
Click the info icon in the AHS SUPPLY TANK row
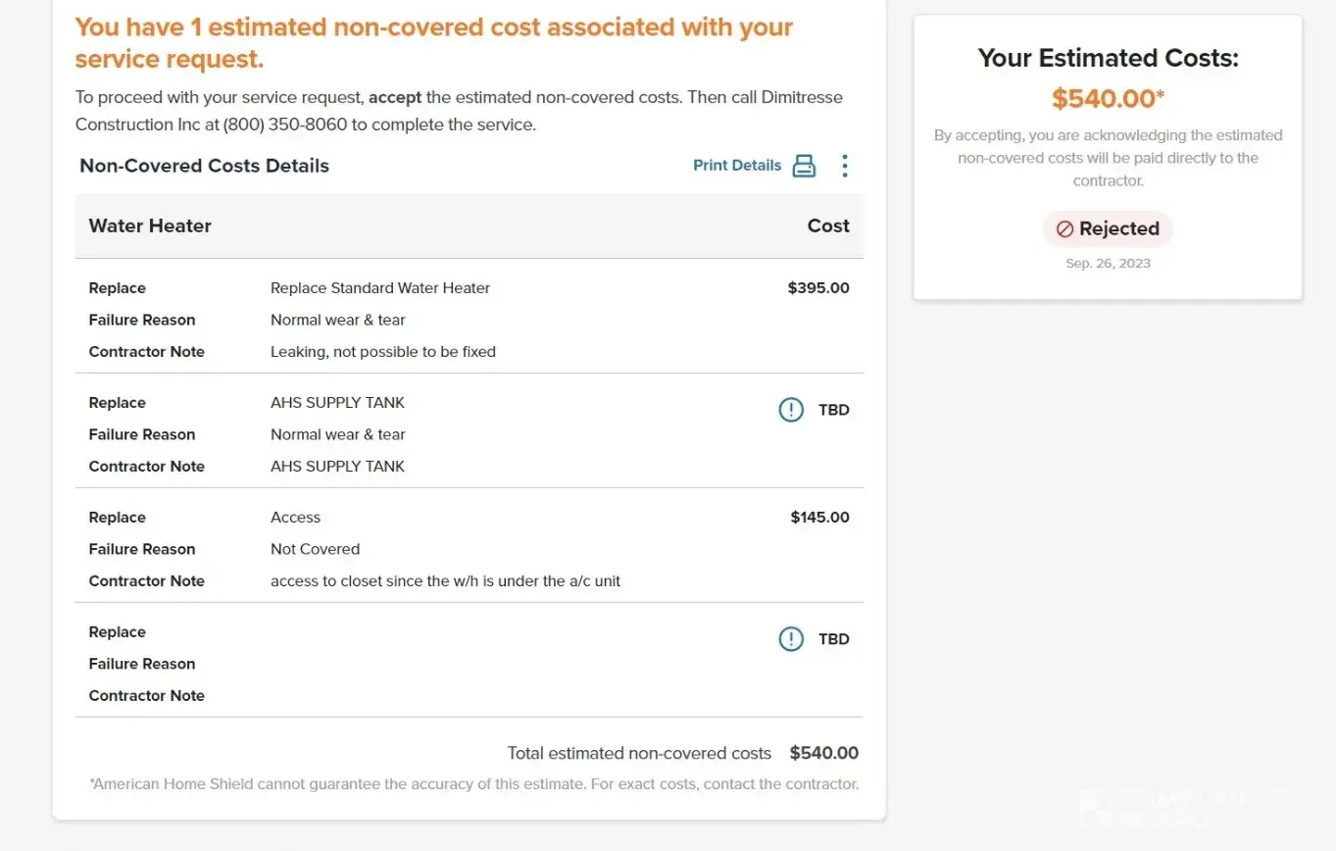tap(791, 410)
